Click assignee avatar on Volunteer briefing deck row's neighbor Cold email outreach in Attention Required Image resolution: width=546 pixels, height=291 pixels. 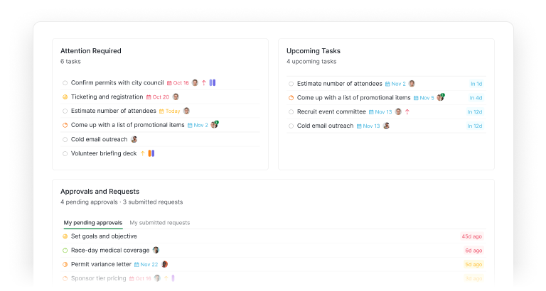tap(134, 139)
